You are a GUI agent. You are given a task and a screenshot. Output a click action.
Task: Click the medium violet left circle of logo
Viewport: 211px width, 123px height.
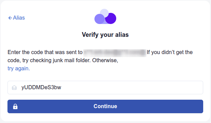point(100,19)
